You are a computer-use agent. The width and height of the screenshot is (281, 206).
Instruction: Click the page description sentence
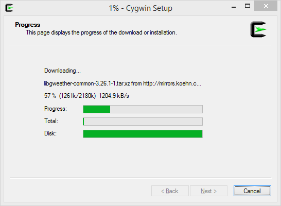pos(101,32)
